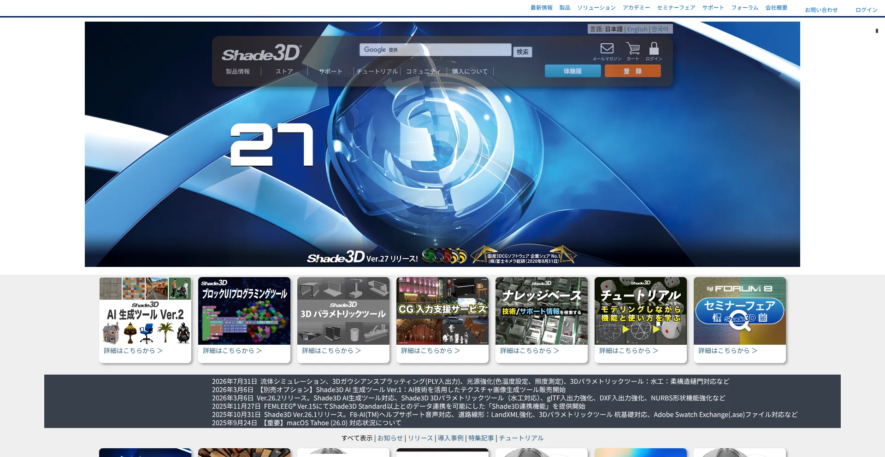The height and width of the screenshot is (457, 885).
Task: Open 最新情報 in top navigation
Action: point(542,8)
